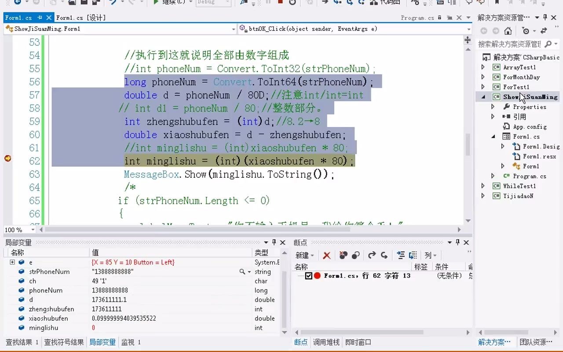This screenshot has height=352, width=563.
Task: Pin the Locals panel
Action: pyautogui.click(x=274, y=242)
